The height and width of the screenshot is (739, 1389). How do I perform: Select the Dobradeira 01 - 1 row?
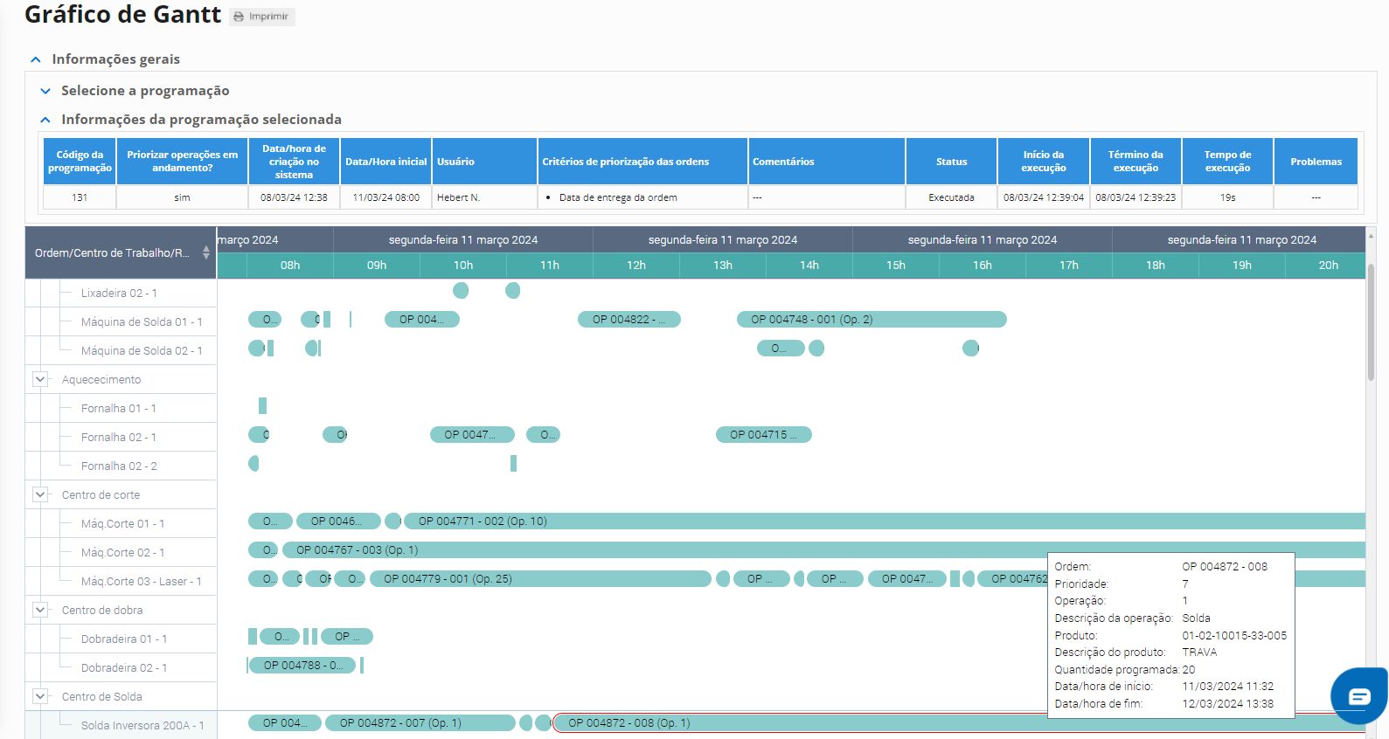tap(121, 639)
